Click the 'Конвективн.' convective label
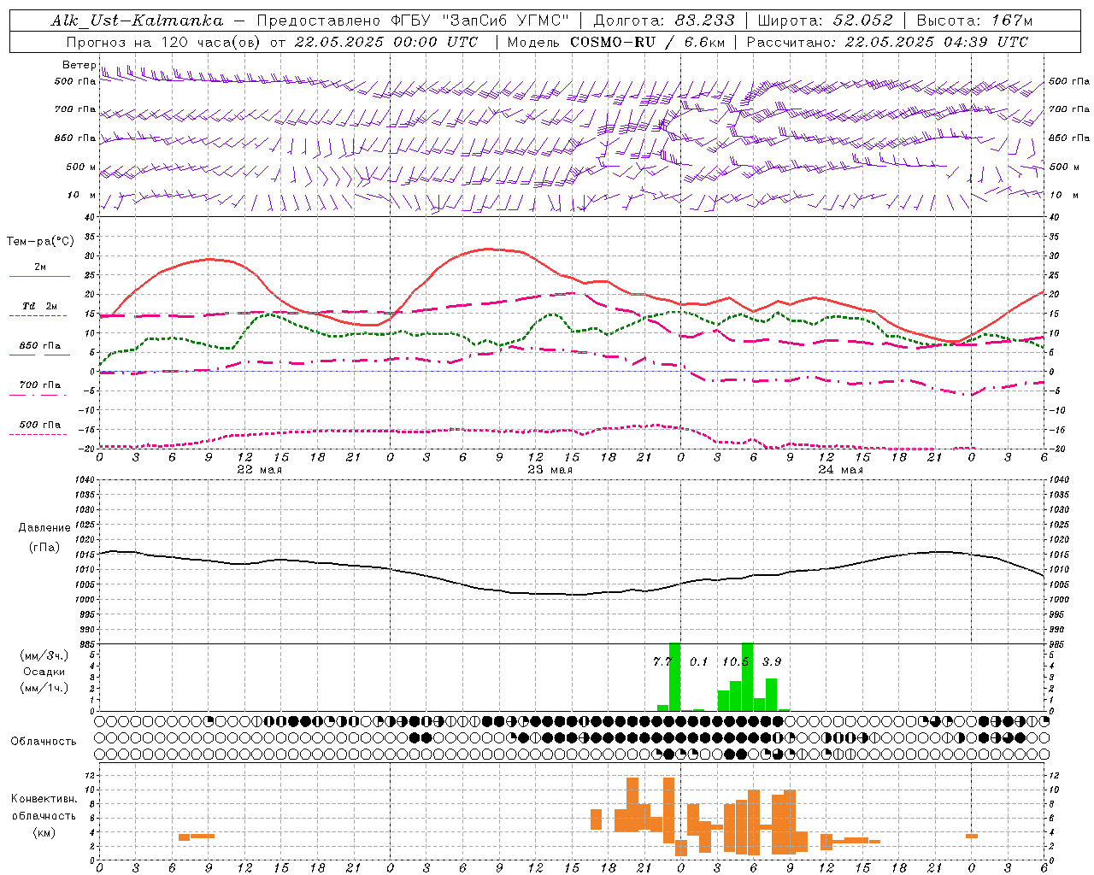The height and width of the screenshot is (875, 1094). [x=44, y=799]
